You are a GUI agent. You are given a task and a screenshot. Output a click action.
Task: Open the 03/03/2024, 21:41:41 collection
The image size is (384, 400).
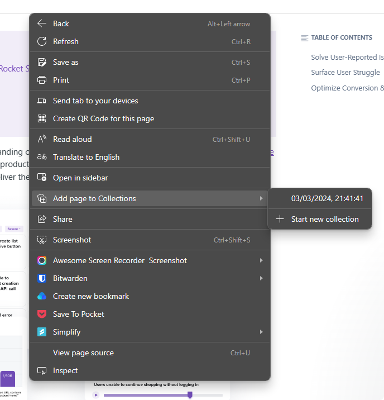point(327,198)
